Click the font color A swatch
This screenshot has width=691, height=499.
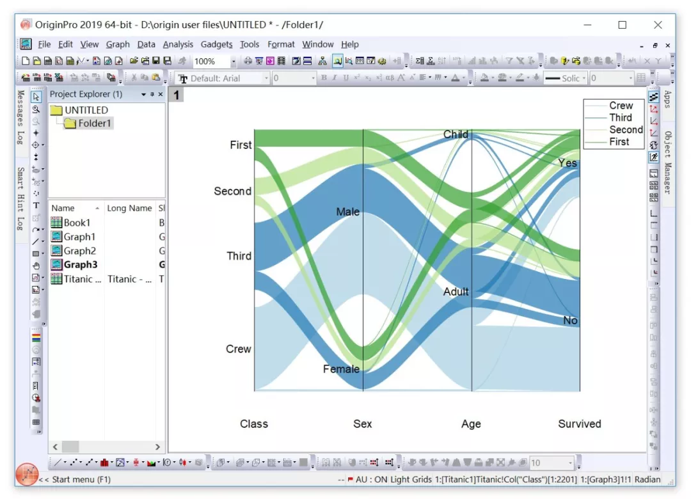[x=456, y=77]
